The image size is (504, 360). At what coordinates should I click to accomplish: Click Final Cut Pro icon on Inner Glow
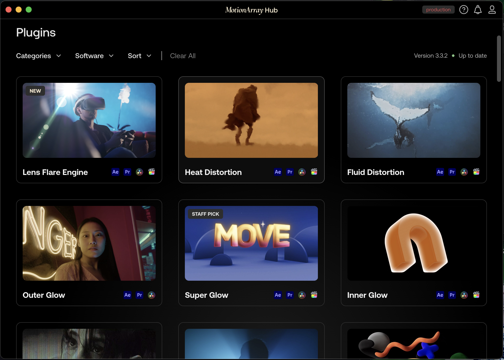476,295
